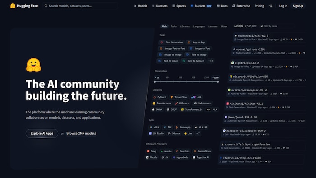The height and width of the screenshot is (178, 316).
Task: Open the Datasets nav link
Action: pos(160,6)
